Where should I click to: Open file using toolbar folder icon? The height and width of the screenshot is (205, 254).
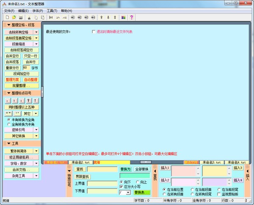tap(14, 17)
